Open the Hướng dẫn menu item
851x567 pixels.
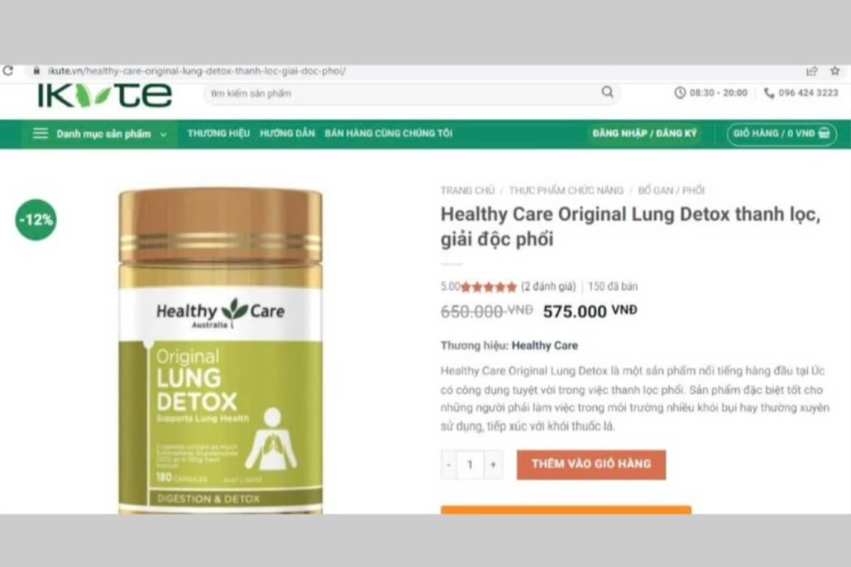[x=287, y=133]
